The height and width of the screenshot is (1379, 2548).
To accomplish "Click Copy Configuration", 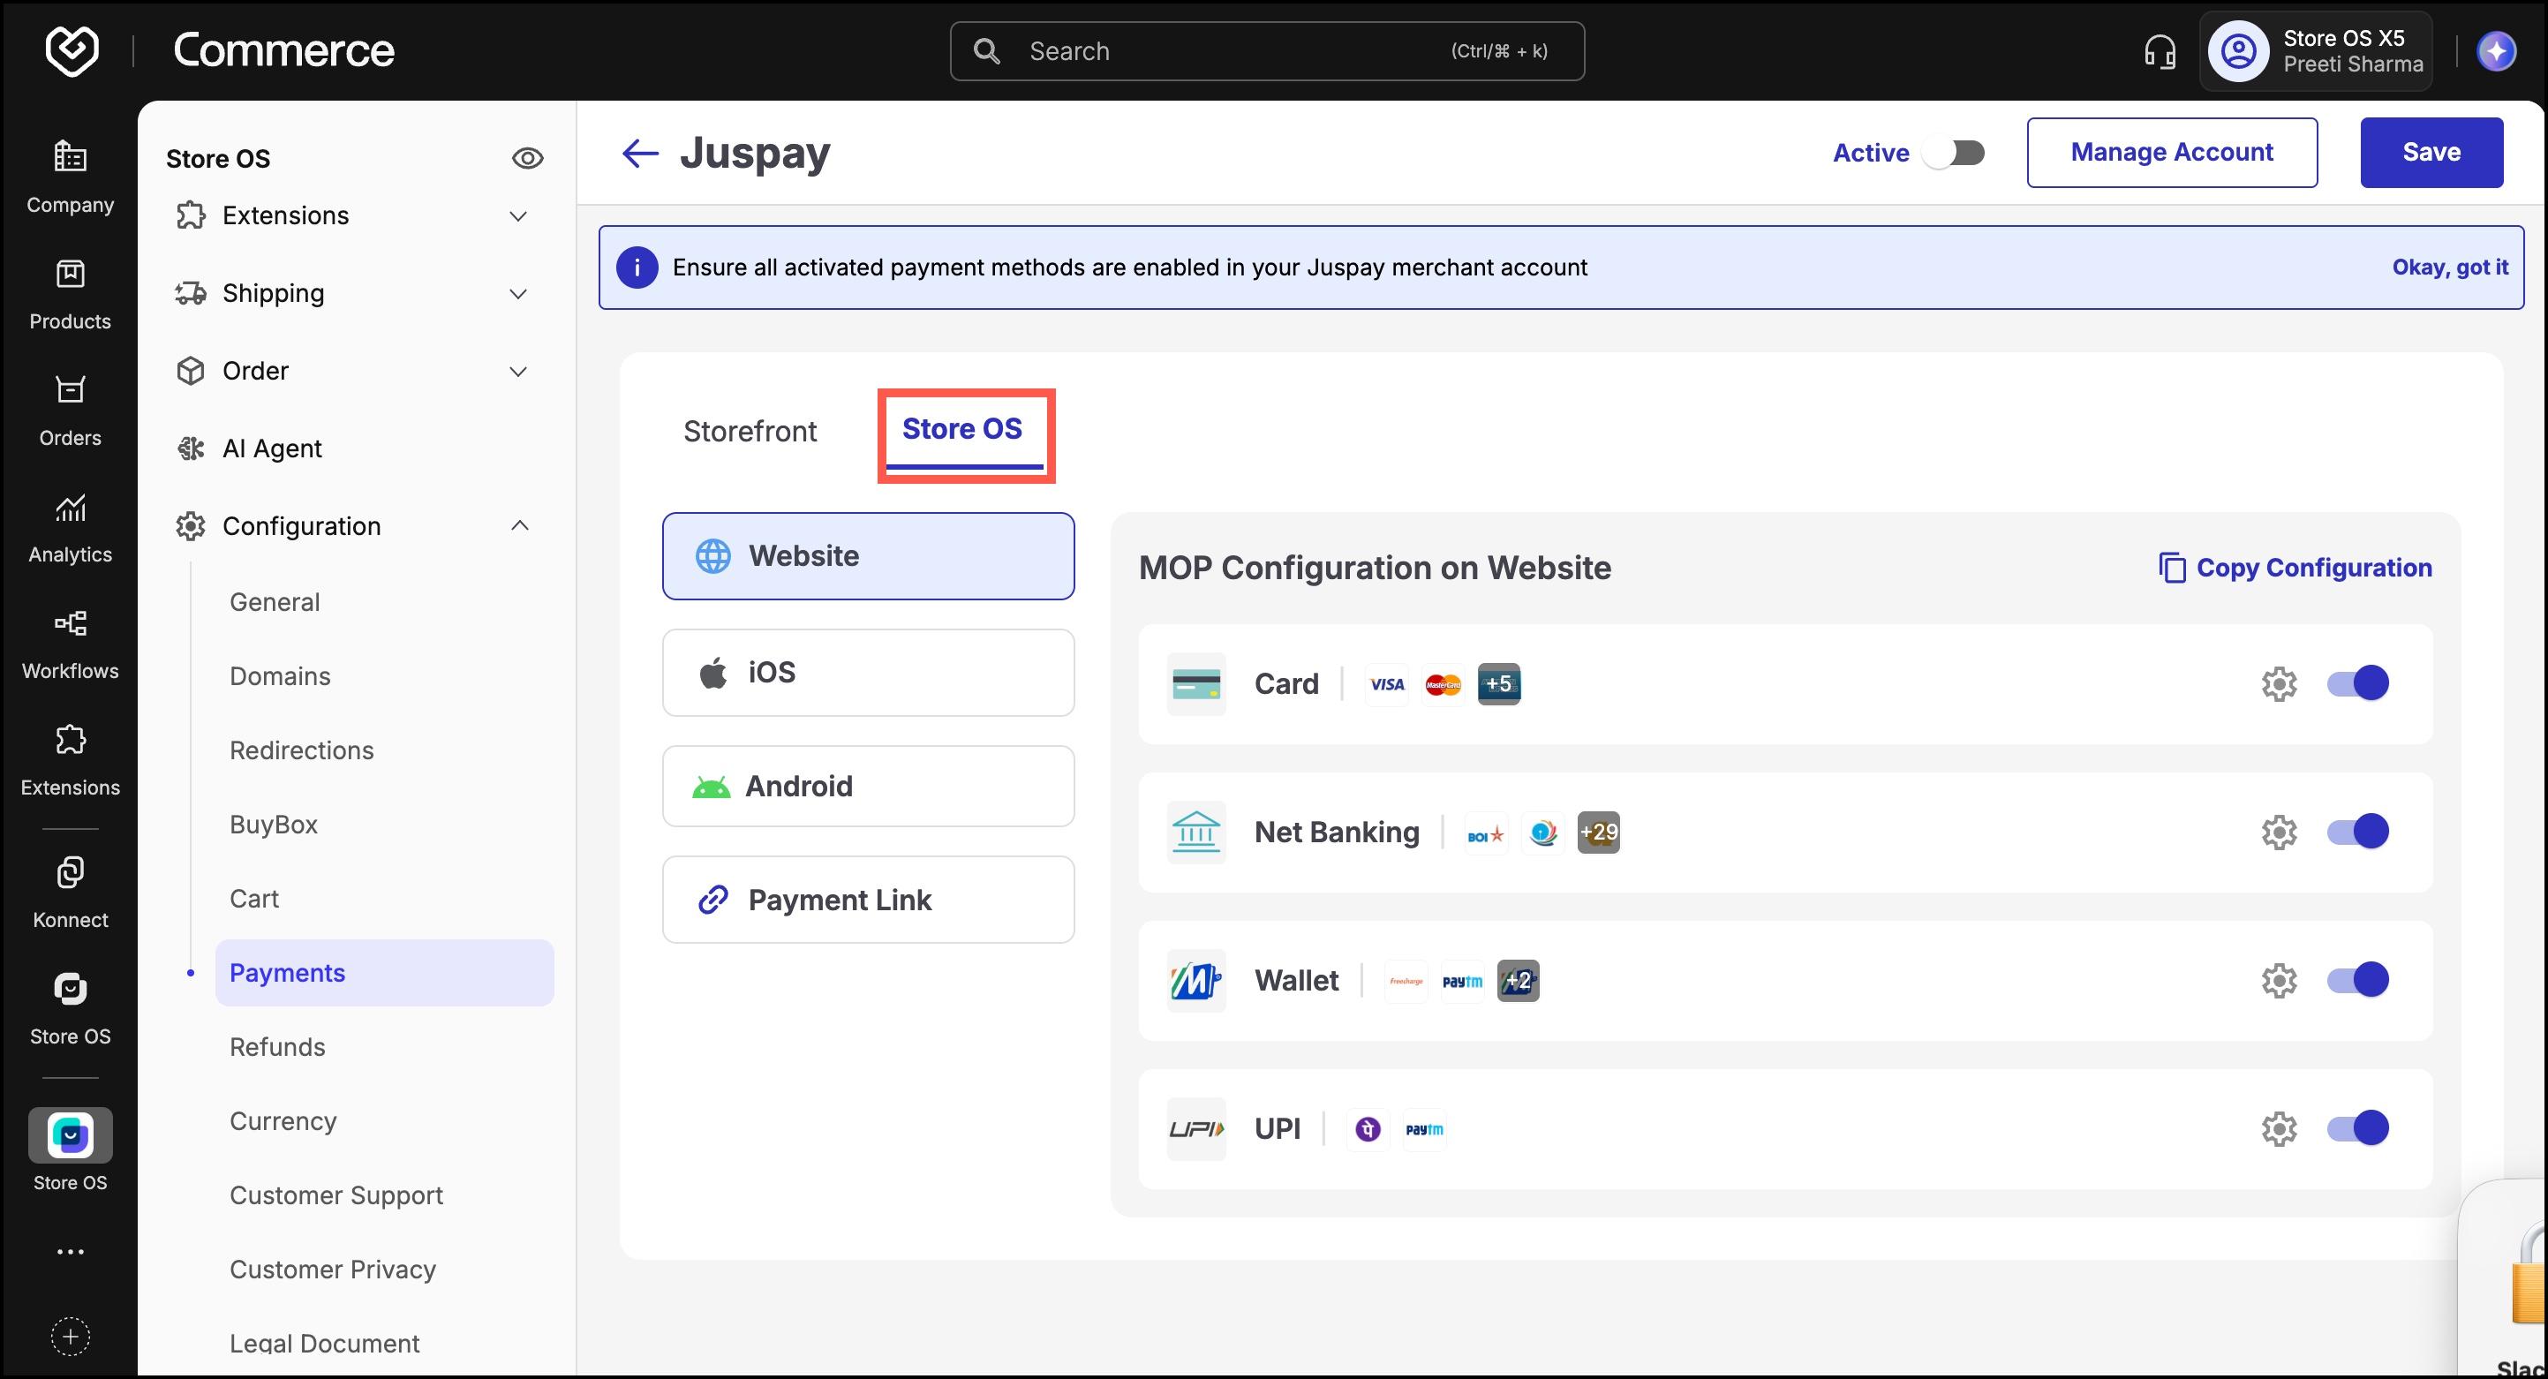I will tap(2295, 568).
